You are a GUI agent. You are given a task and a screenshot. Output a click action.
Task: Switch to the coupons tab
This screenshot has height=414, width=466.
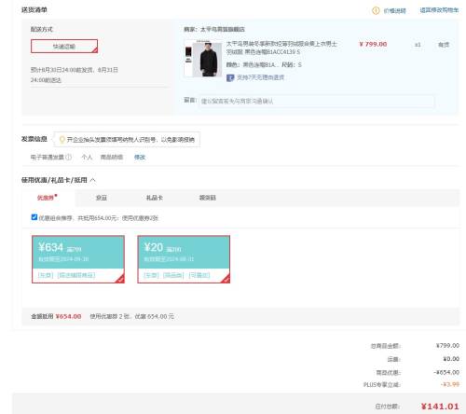point(46,198)
